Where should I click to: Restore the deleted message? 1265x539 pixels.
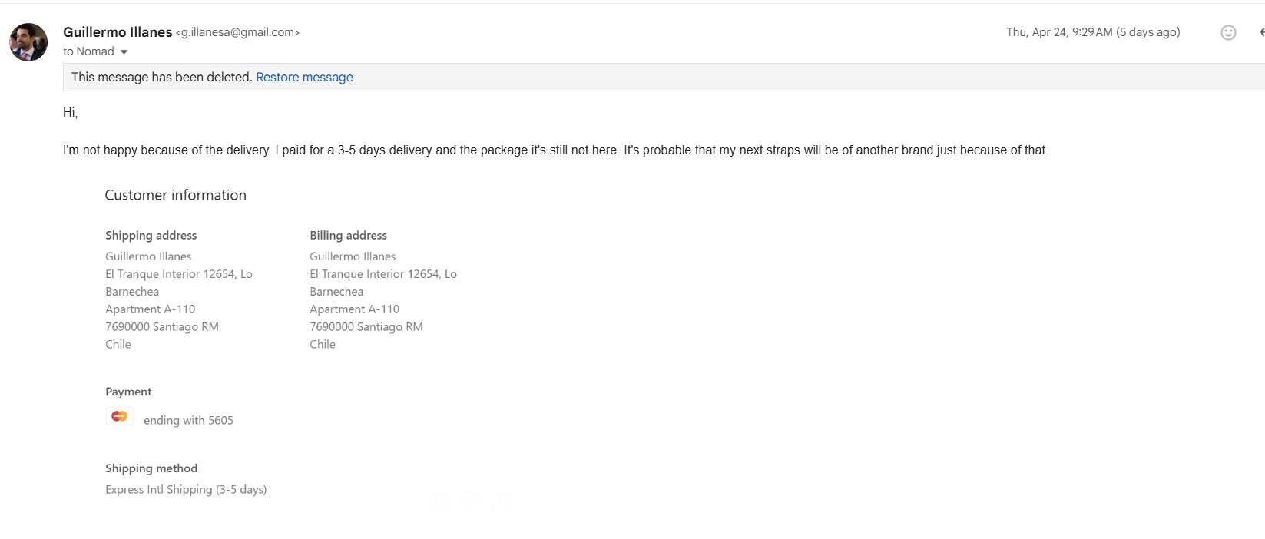(304, 78)
